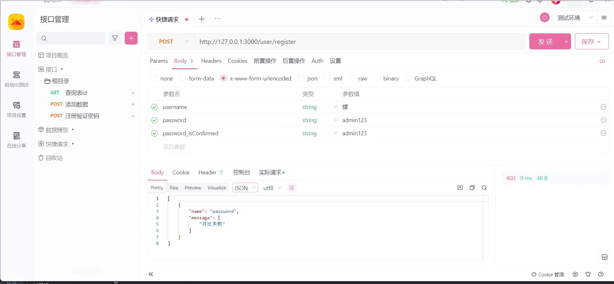
Task: Switch to the Headers request tab
Action: click(x=211, y=61)
